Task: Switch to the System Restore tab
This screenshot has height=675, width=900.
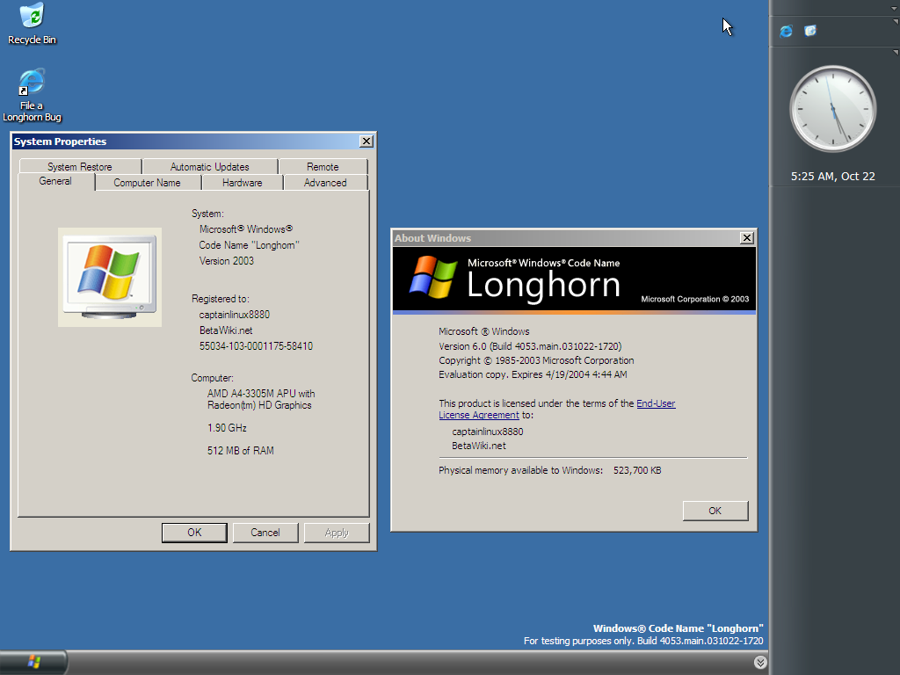Action: click(x=80, y=166)
